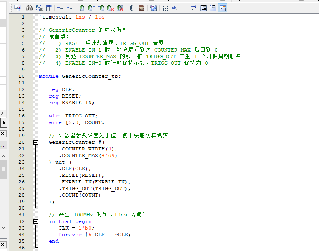The height and width of the screenshot is (251, 319).
Task: Click the "reg RESET;" line
Action: click(65, 96)
